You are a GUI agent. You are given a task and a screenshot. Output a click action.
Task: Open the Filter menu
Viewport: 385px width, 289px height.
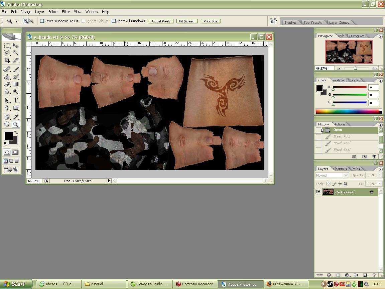tap(66, 12)
